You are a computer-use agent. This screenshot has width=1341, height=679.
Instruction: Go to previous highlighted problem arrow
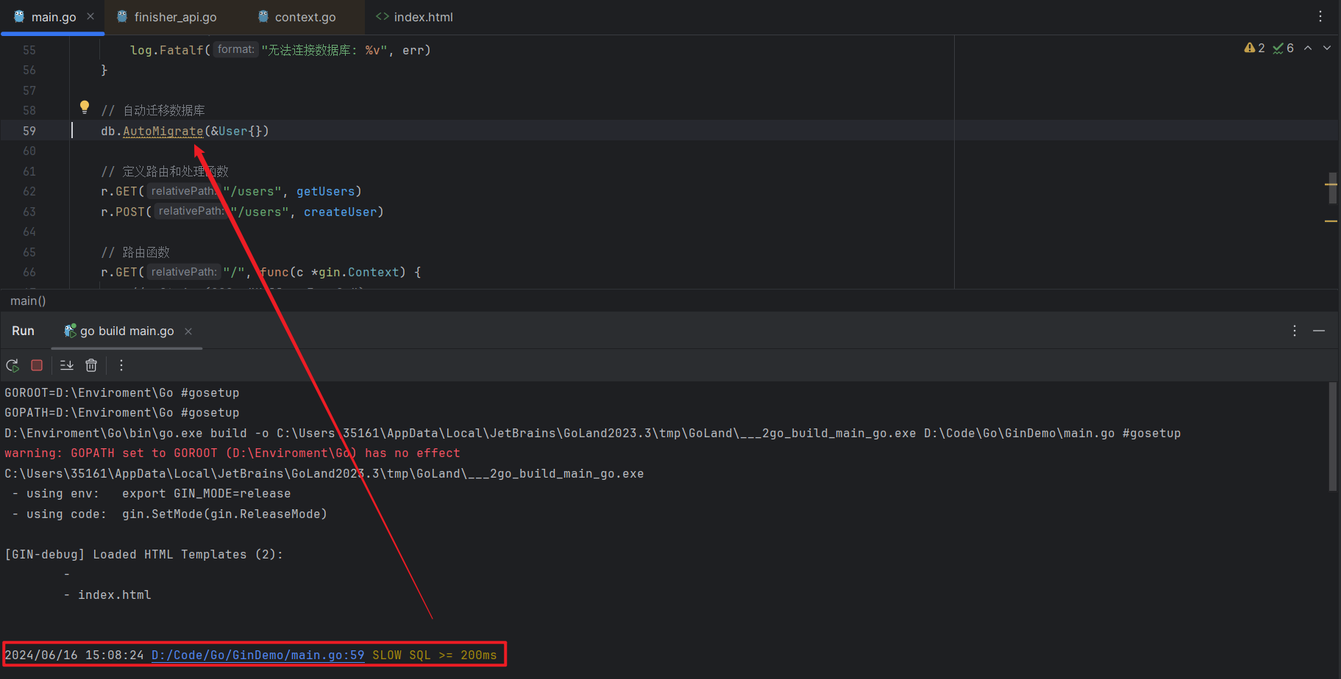click(x=1308, y=48)
